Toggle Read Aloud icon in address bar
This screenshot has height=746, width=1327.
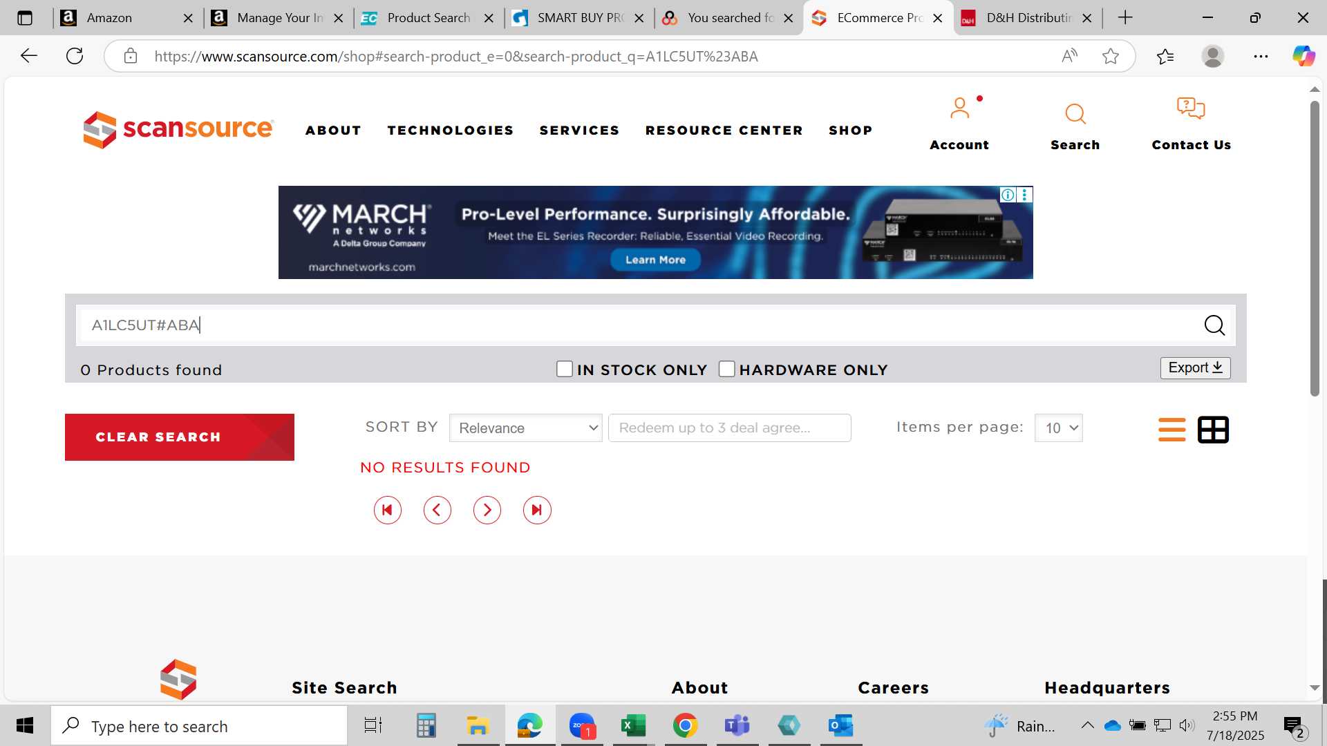pyautogui.click(x=1069, y=56)
